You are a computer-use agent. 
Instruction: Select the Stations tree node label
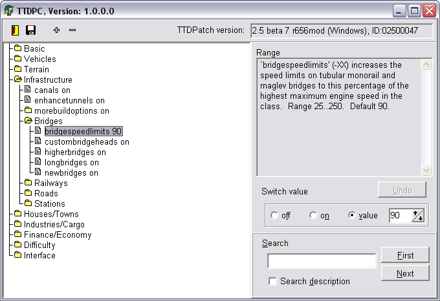(49, 204)
